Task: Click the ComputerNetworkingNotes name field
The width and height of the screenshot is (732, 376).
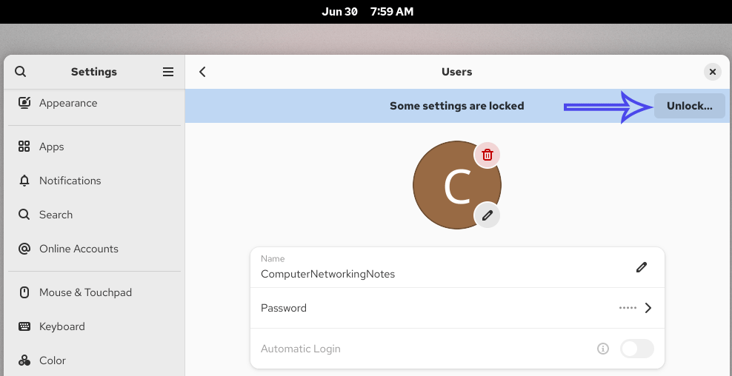Action: point(458,267)
